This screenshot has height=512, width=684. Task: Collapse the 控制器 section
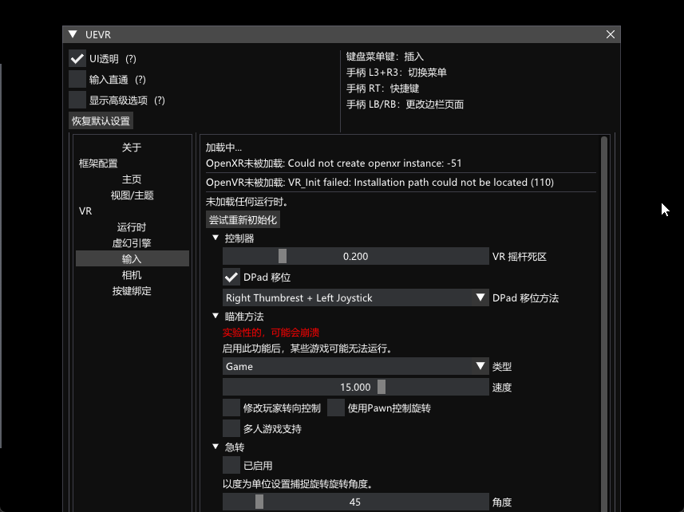tap(215, 238)
